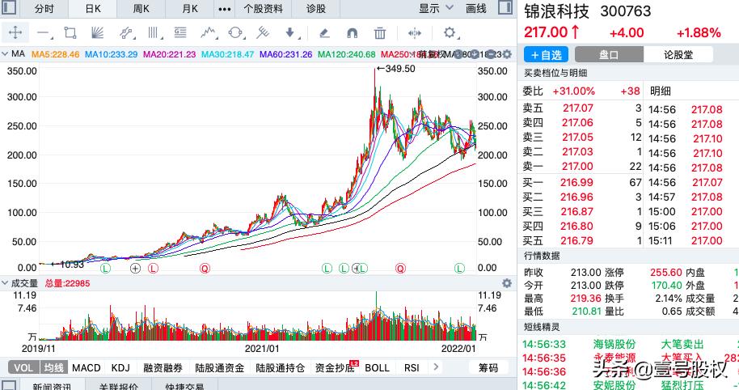Select the regression channel line tool
The image size is (739, 390).
coord(126,32)
